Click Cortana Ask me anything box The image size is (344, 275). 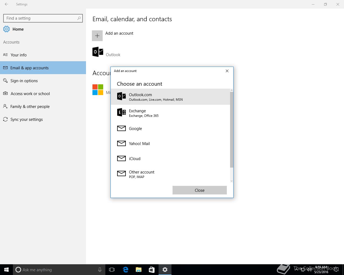pos(59,270)
